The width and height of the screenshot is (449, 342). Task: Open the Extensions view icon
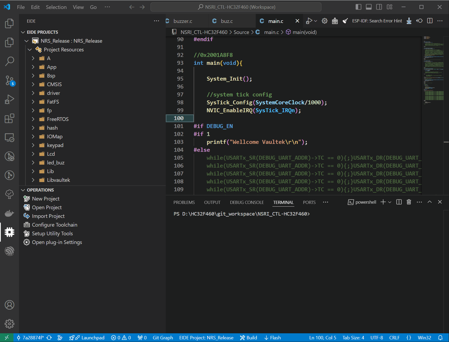[x=9, y=119]
